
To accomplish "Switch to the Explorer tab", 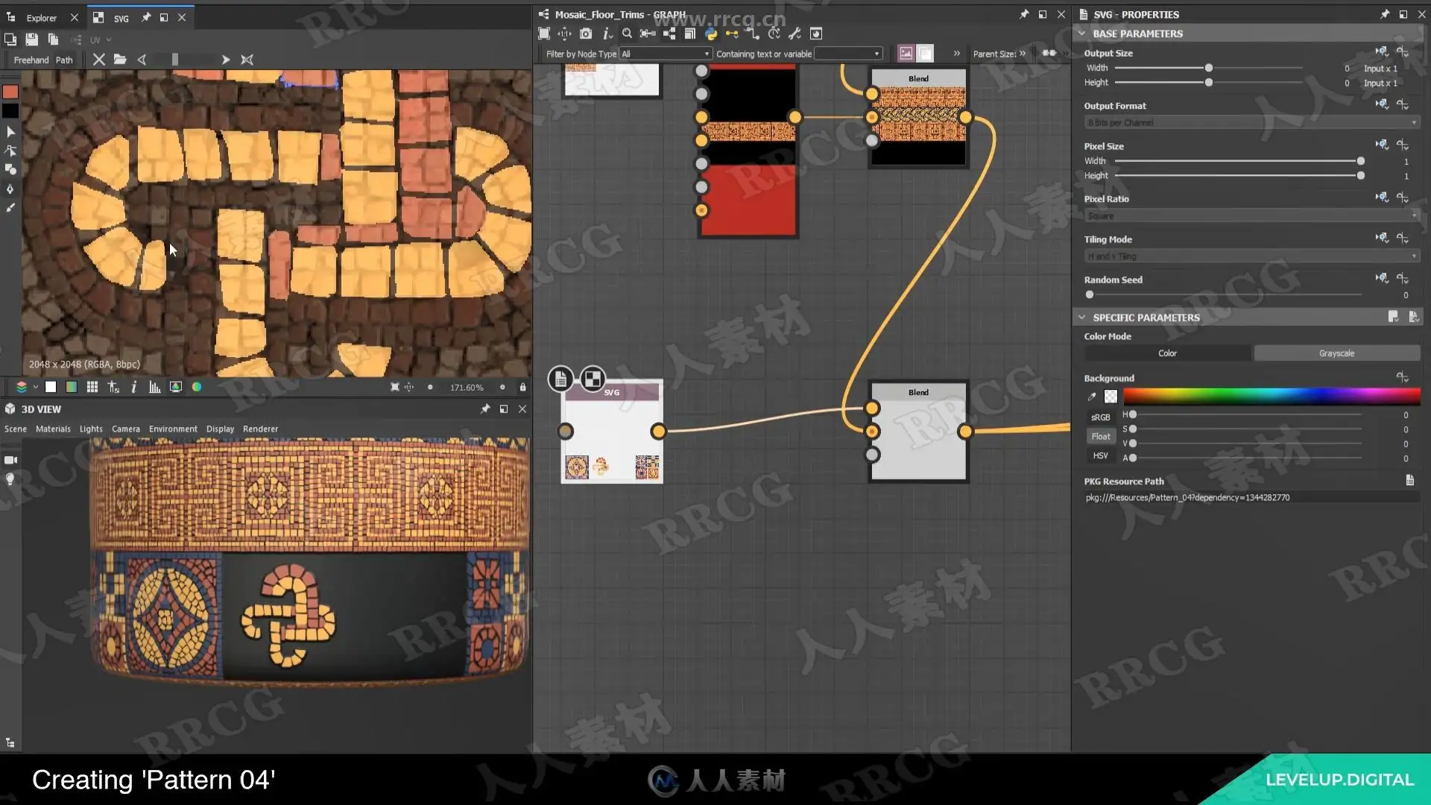I will coord(41,18).
